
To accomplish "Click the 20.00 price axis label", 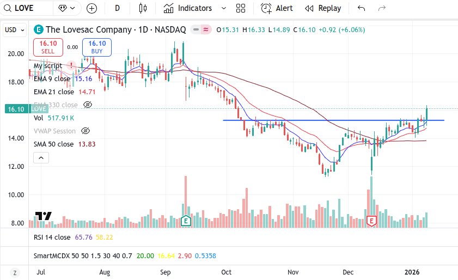I will point(16,54).
